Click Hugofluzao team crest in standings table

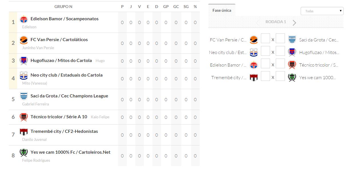point(24,61)
